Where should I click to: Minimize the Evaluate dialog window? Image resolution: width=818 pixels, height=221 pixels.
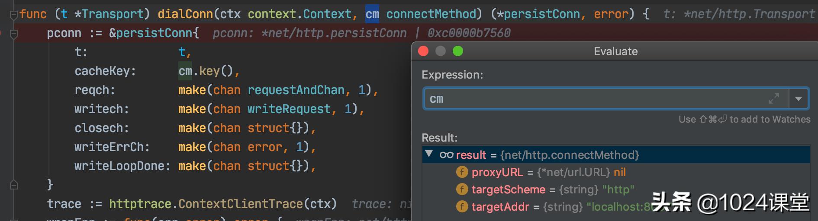tap(441, 51)
